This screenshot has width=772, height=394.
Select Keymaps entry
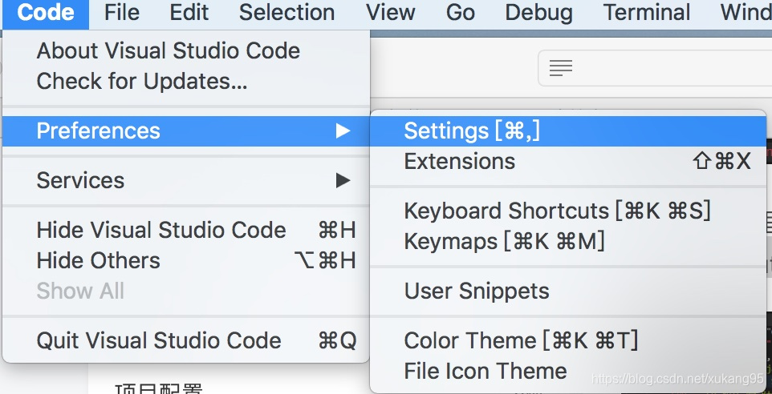pos(568,242)
